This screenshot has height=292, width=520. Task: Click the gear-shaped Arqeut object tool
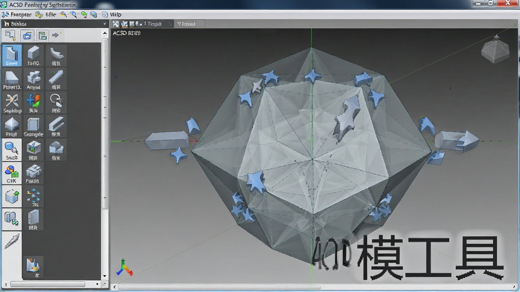click(x=34, y=79)
